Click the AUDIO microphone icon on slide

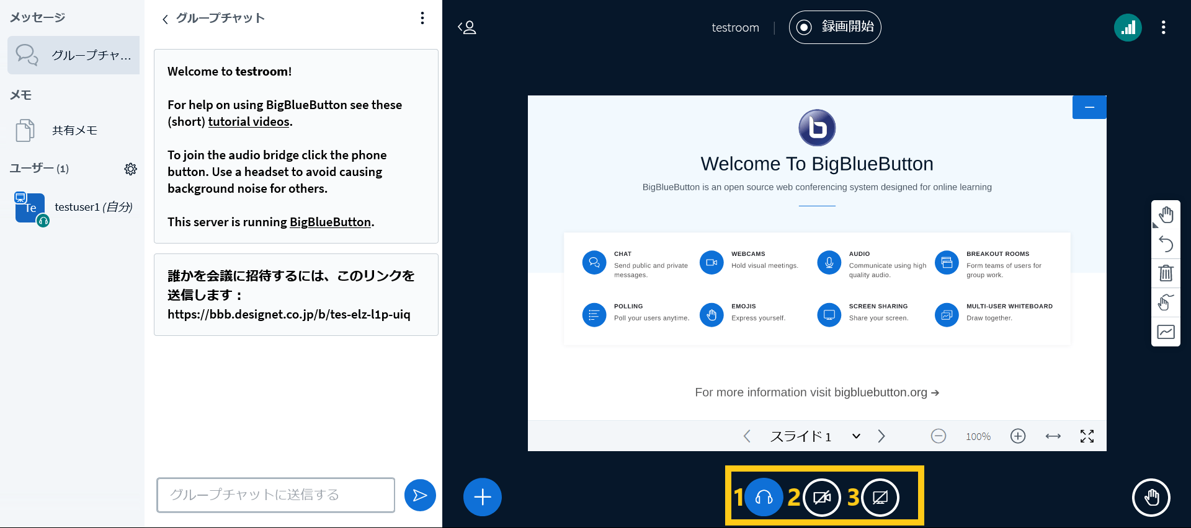coord(829,262)
